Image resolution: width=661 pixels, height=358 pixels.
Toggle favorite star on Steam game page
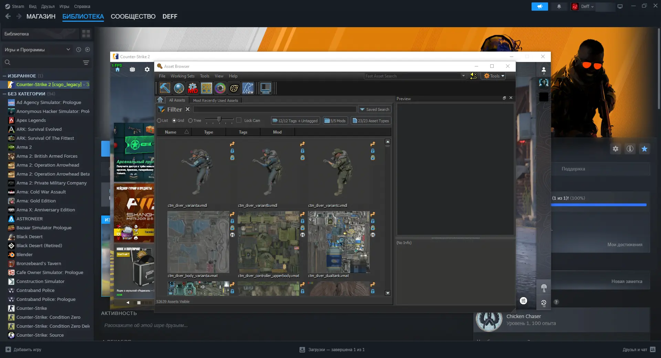pyautogui.click(x=644, y=149)
